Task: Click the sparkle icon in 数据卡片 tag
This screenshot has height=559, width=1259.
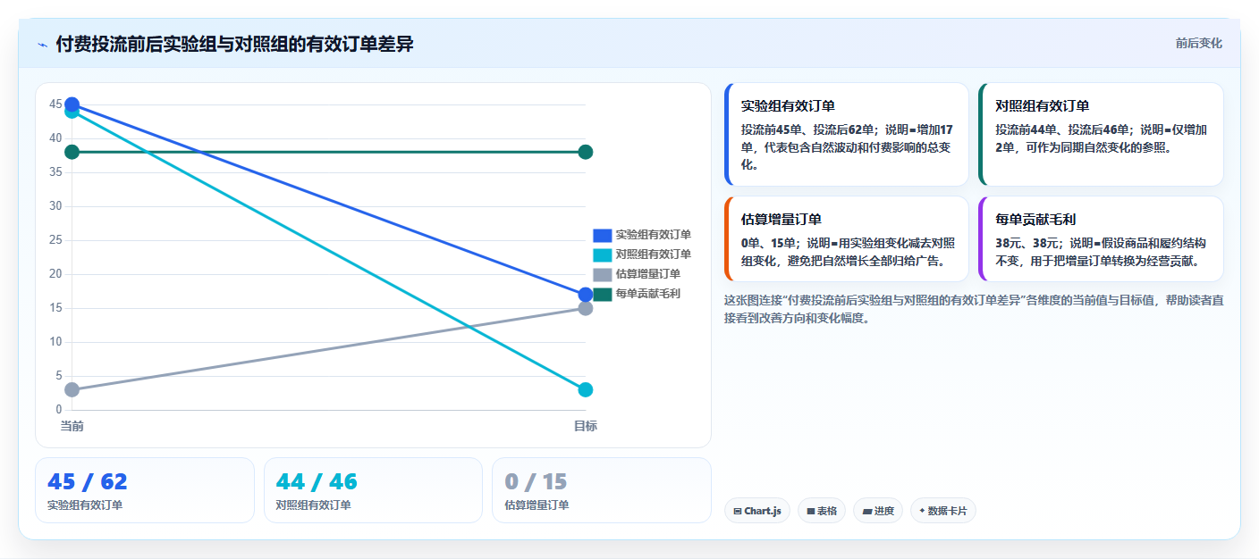Action: click(x=922, y=512)
